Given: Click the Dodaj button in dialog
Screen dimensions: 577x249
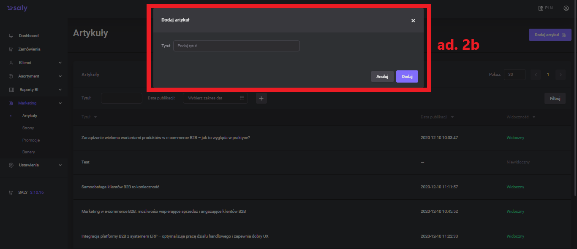Looking at the screenshot, I should (x=407, y=76).
